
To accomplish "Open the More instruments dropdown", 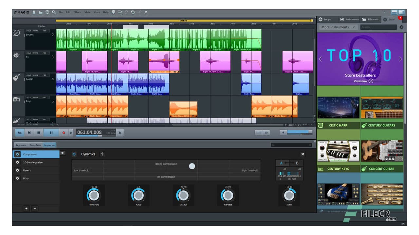I will [337, 27].
